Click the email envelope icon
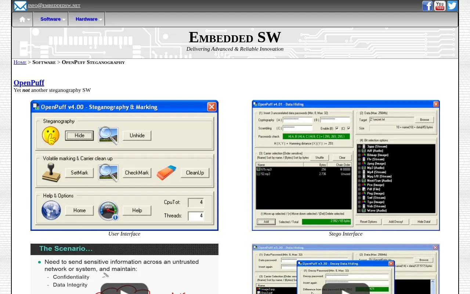The image size is (470, 294). point(20,6)
